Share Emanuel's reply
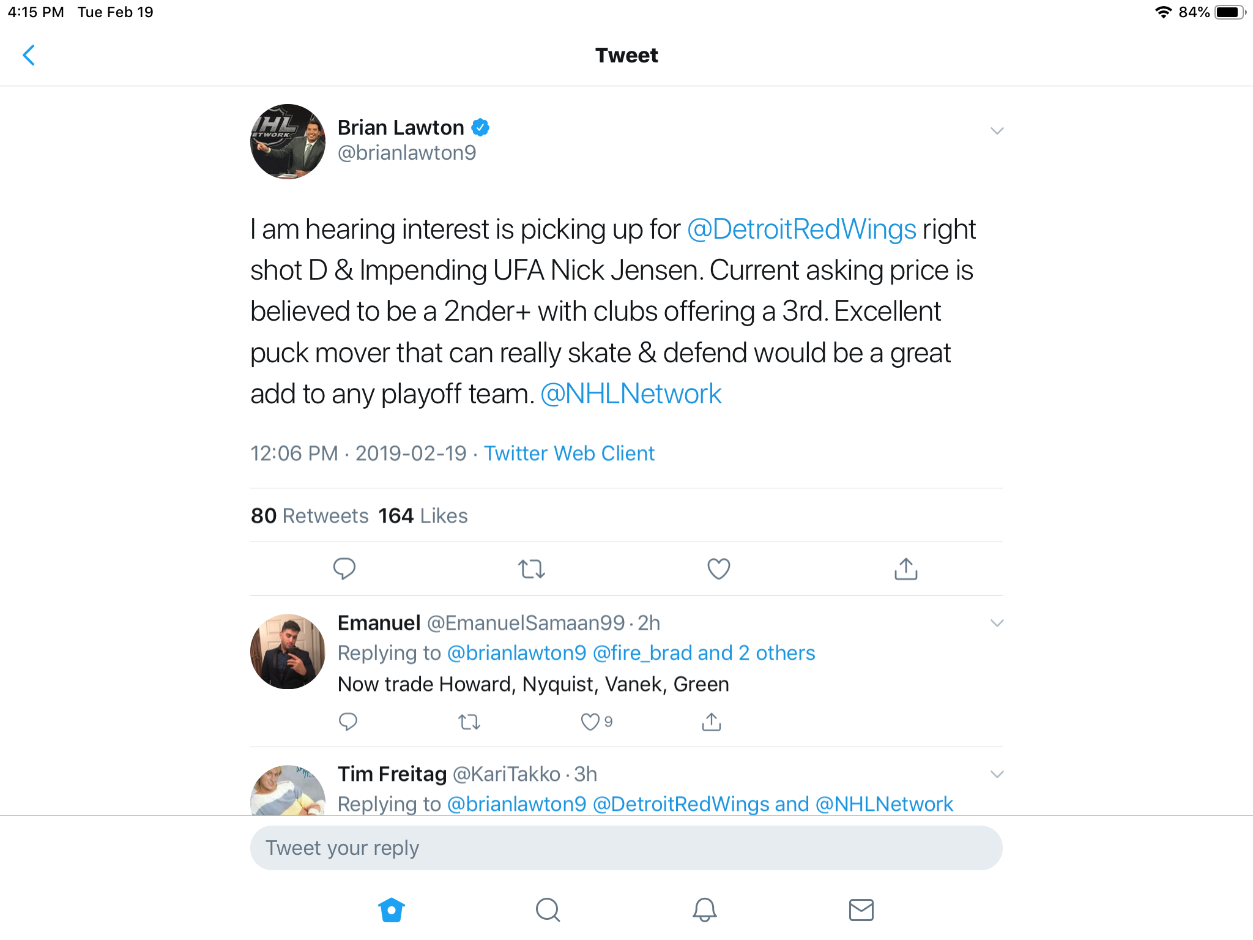The image size is (1253, 940). click(712, 722)
